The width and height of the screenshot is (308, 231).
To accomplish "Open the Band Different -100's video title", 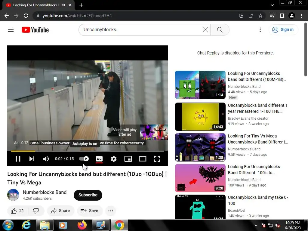I will pyautogui.click(x=254, y=170).
